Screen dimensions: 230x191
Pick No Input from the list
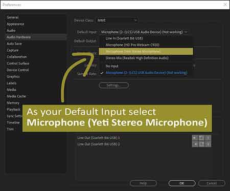[146, 66]
